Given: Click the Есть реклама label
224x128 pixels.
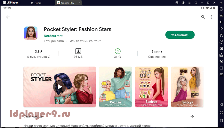Looking at the screenshot, I should pyautogui.click(x=54, y=41).
